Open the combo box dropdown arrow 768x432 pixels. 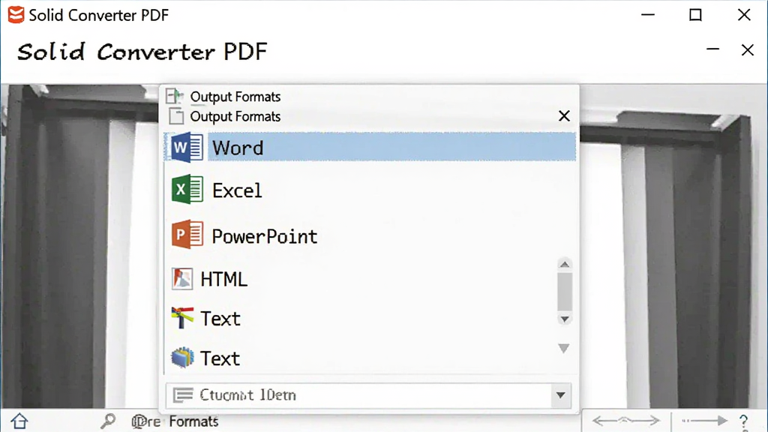coord(561,395)
